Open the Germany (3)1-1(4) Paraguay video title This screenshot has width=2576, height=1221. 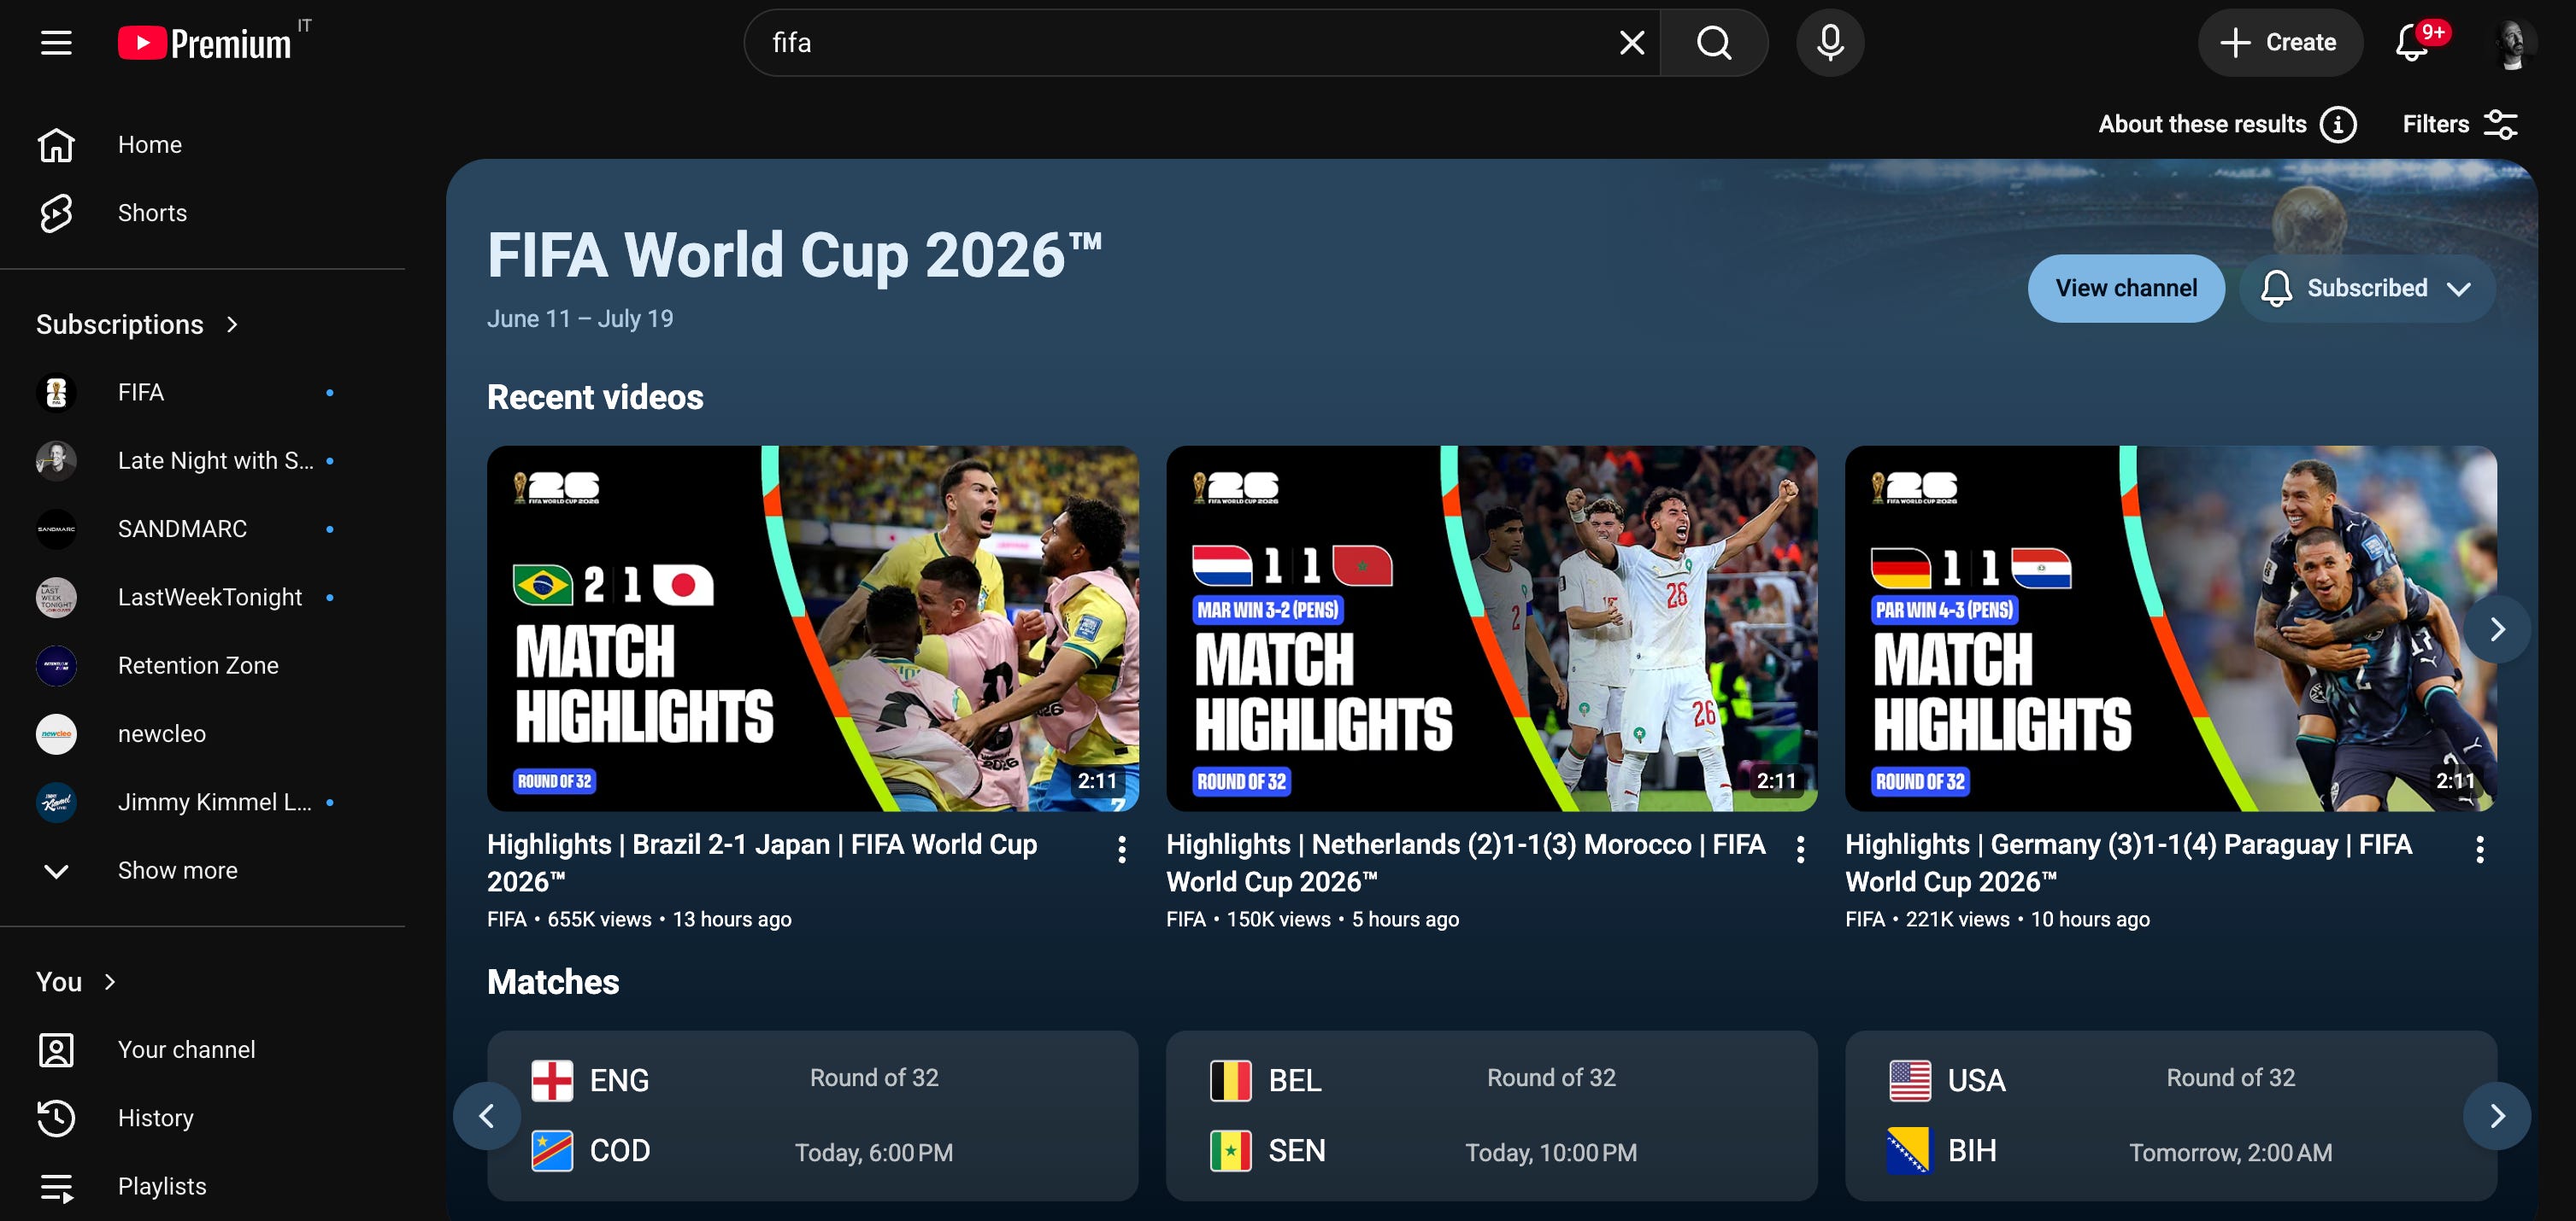(x=2128, y=863)
